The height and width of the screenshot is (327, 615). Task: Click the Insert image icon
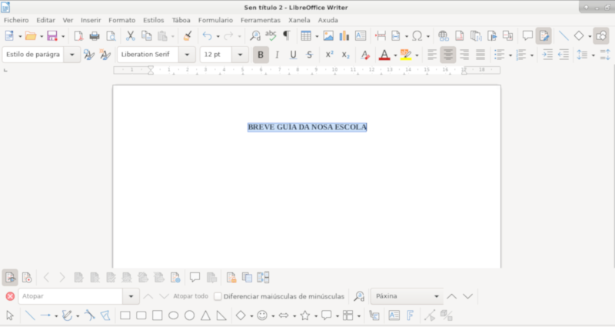click(x=328, y=35)
